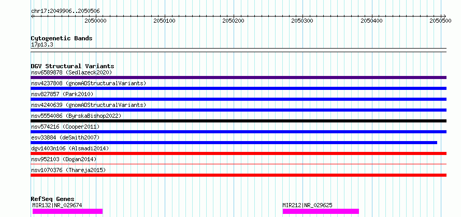Click the nsv4240639 (gnomADStructuralVariants) label
The height and width of the screenshot is (217, 461).
(x=89, y=105)
